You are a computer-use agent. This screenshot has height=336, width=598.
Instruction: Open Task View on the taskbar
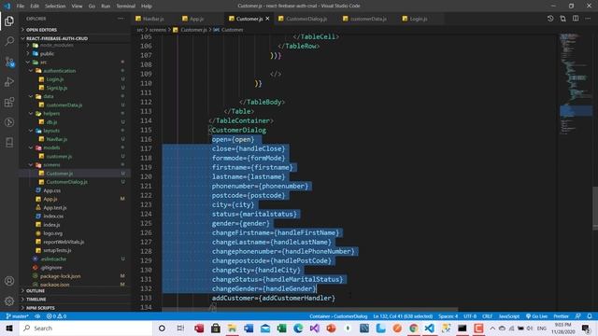pyautogui.click(x=180, y=328)
